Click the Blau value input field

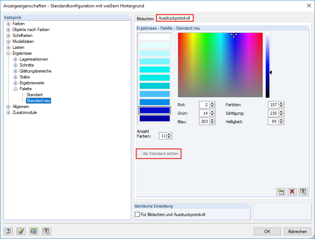point(204,121)
